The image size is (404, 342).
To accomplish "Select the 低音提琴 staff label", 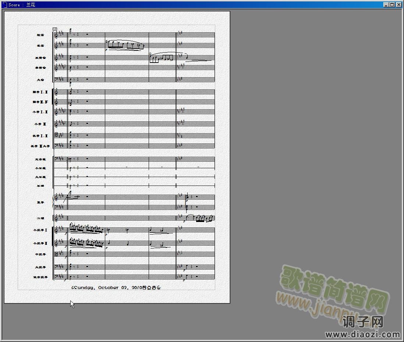I will (40, 277).
